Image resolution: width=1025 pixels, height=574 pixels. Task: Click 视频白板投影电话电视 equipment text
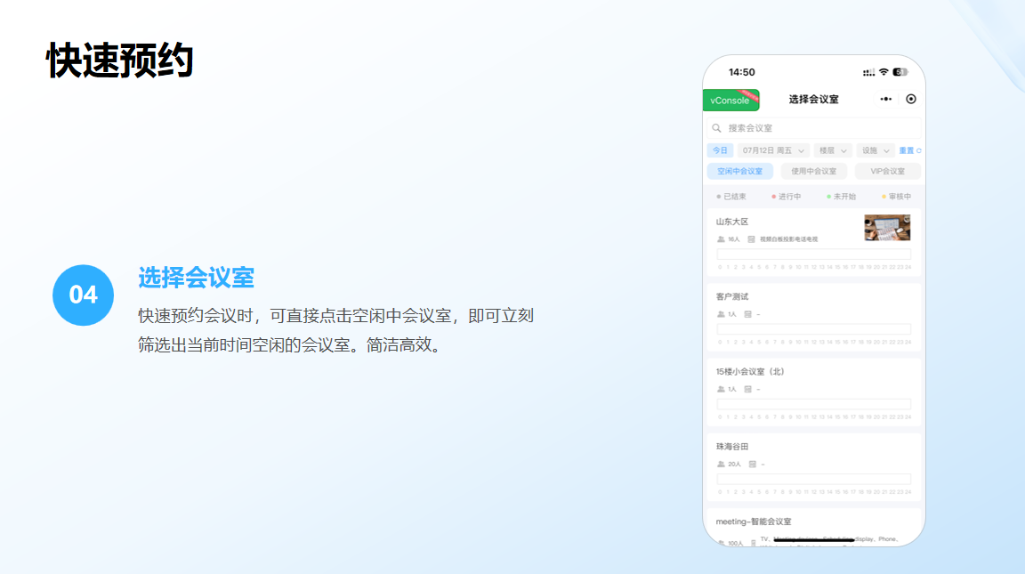click(x=788, y=239)
